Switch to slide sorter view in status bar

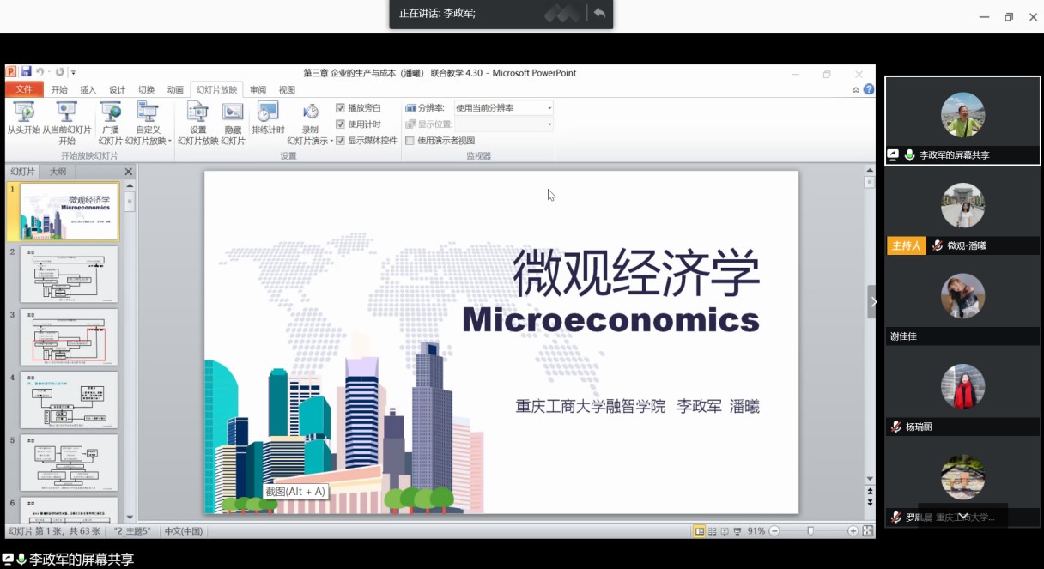(713, 531)
